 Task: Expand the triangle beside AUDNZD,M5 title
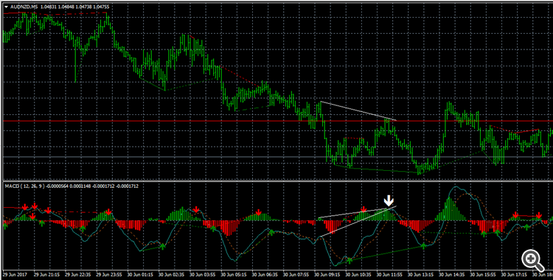7,7
